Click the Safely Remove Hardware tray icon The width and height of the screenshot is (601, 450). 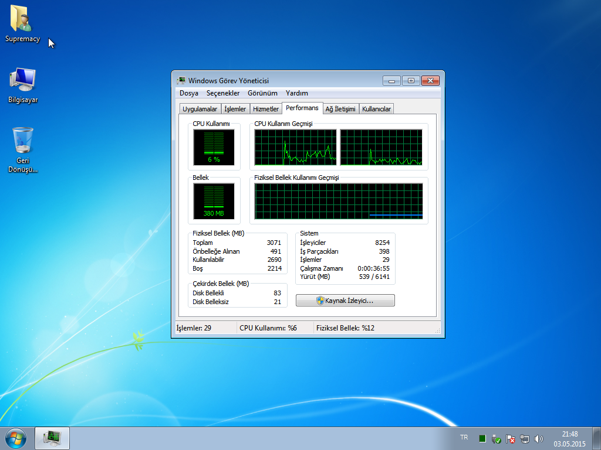point(496,438)
